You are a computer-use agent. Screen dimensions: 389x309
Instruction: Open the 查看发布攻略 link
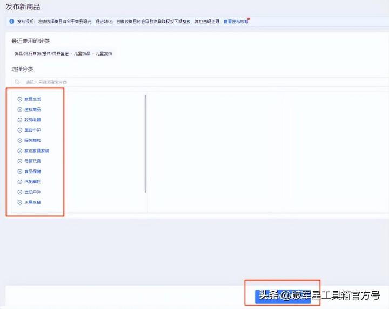point(236,22)
